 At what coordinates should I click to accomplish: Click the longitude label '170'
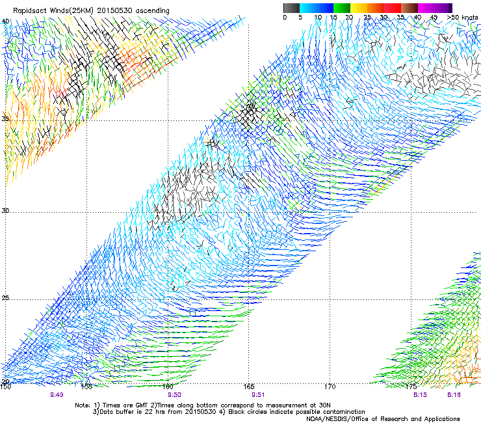(330, 387)
